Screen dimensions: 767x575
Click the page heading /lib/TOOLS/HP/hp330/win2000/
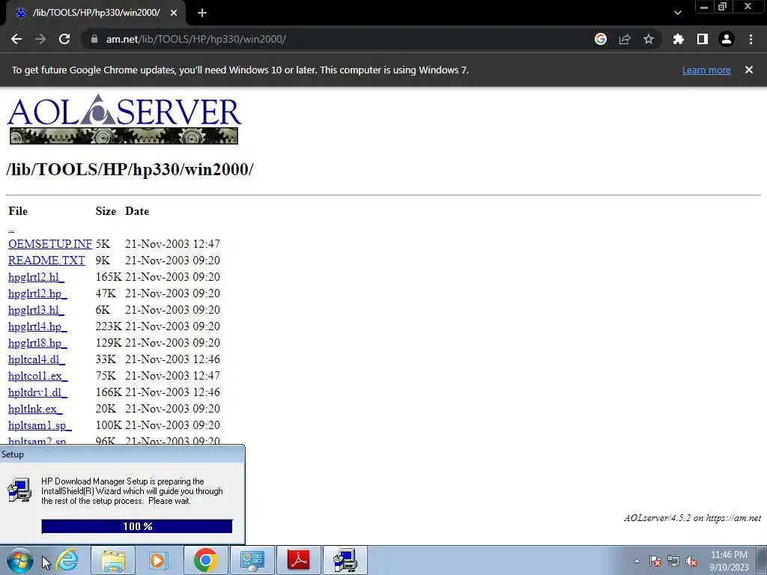[130, 169]
